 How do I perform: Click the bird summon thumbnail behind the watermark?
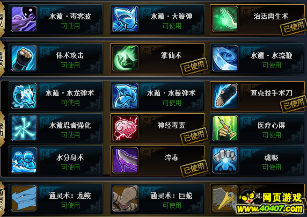pyautogui.click(x=225, y=198)
